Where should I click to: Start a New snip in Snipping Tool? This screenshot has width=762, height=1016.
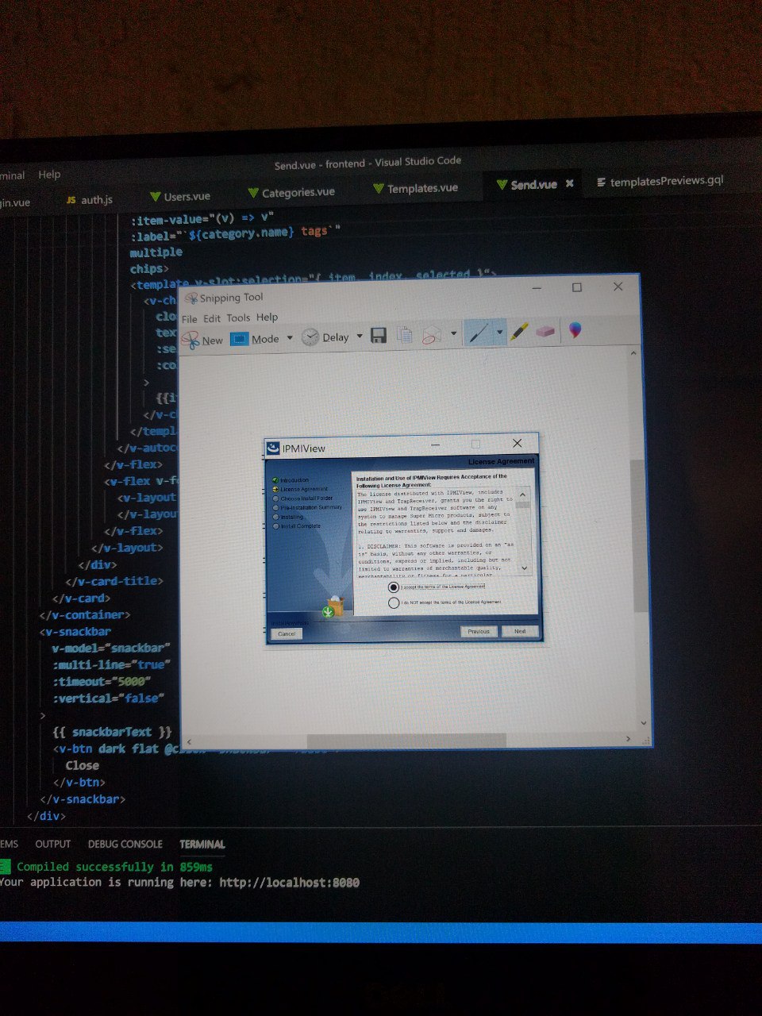[202, 340]
